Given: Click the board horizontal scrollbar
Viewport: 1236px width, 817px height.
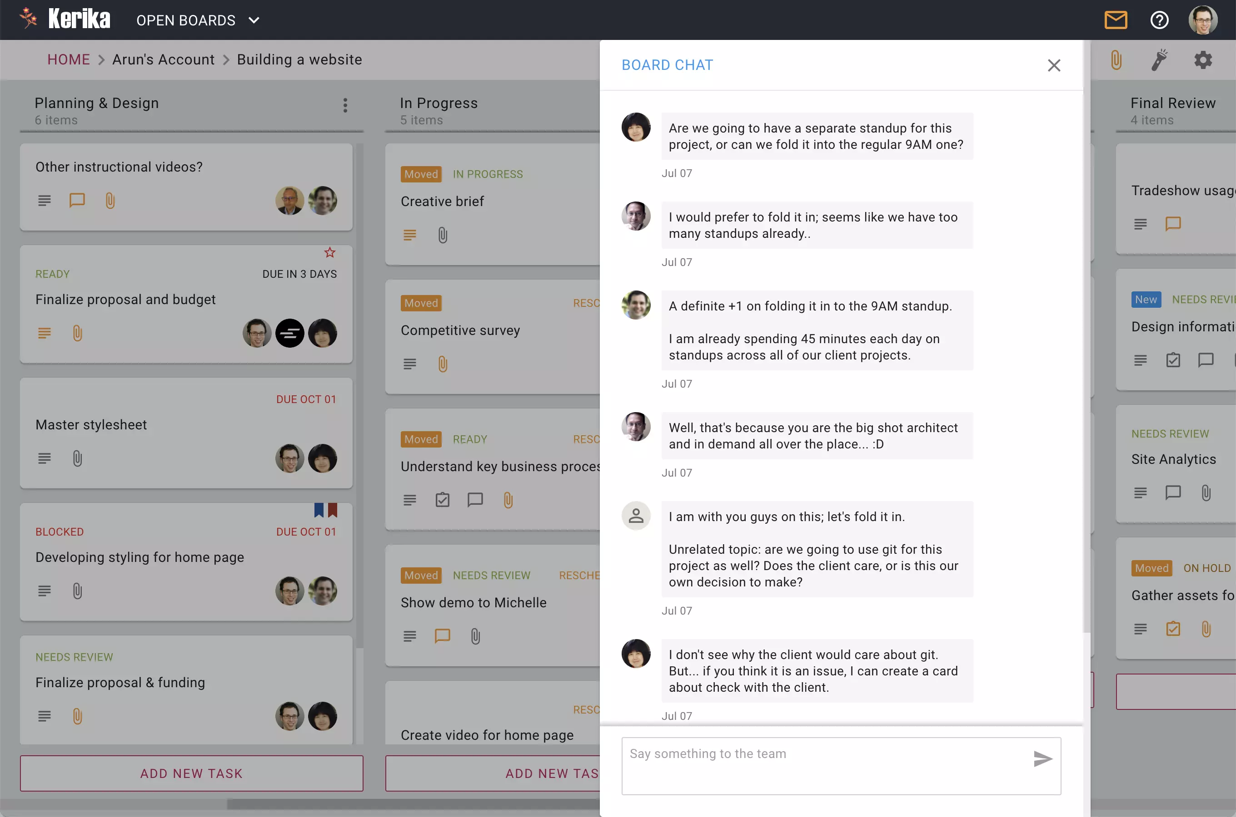Looking at the screenshot, I should point(413,804).
